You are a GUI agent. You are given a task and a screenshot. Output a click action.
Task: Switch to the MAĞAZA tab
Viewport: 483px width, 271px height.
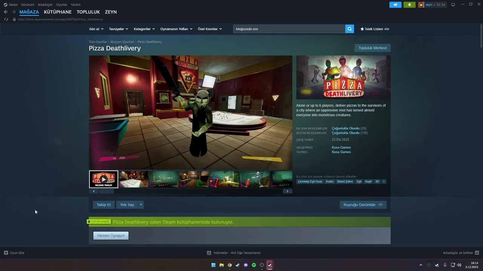[x=29, y=12]
